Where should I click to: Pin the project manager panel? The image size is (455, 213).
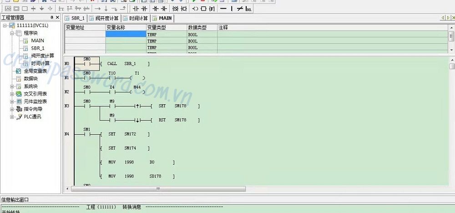51,18
